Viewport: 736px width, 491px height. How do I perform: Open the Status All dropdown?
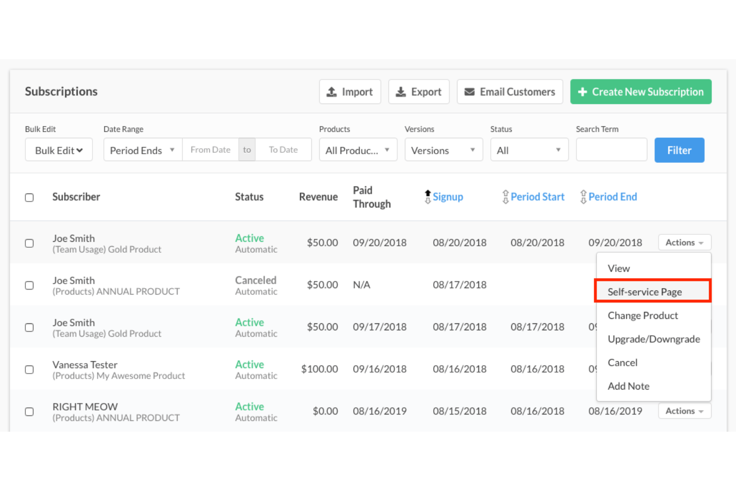coord(529,150)
